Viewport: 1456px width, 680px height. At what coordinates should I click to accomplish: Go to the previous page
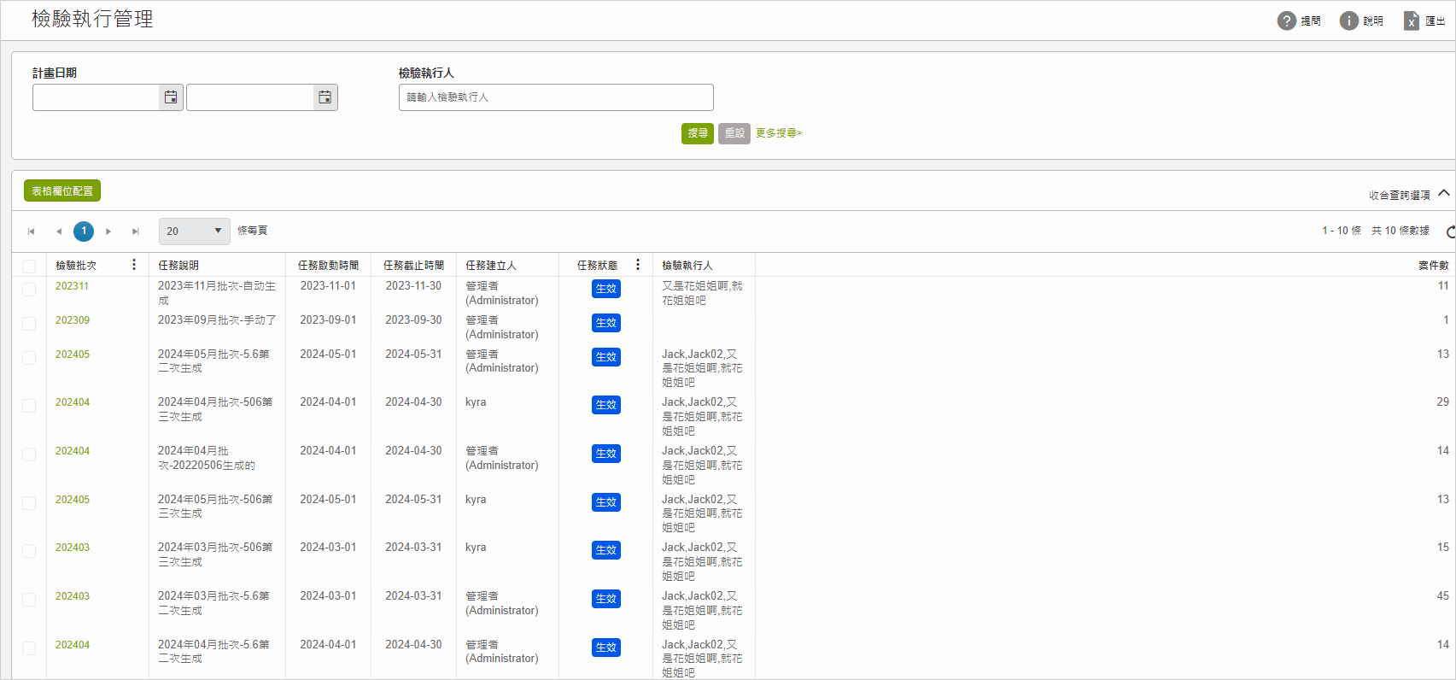point(59,232)
